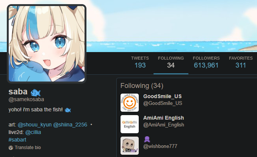Open wishbone777's paper bag avatar

[130, 146]
